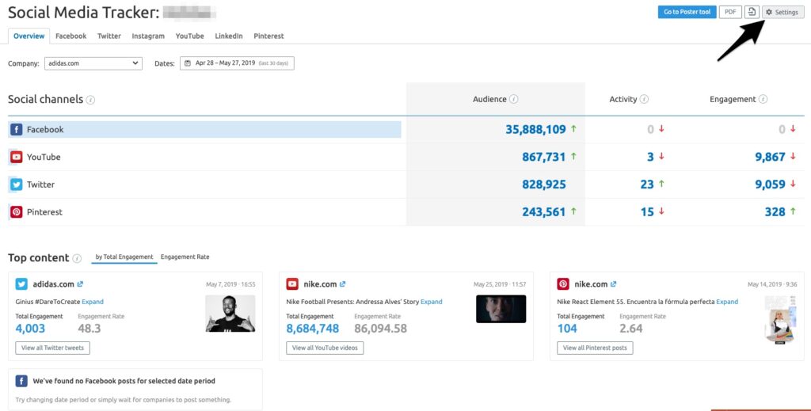Open the Dates range picker
The height and width of the screenshot is (411, 811).
pyautogui.click(x=237, y=63)
